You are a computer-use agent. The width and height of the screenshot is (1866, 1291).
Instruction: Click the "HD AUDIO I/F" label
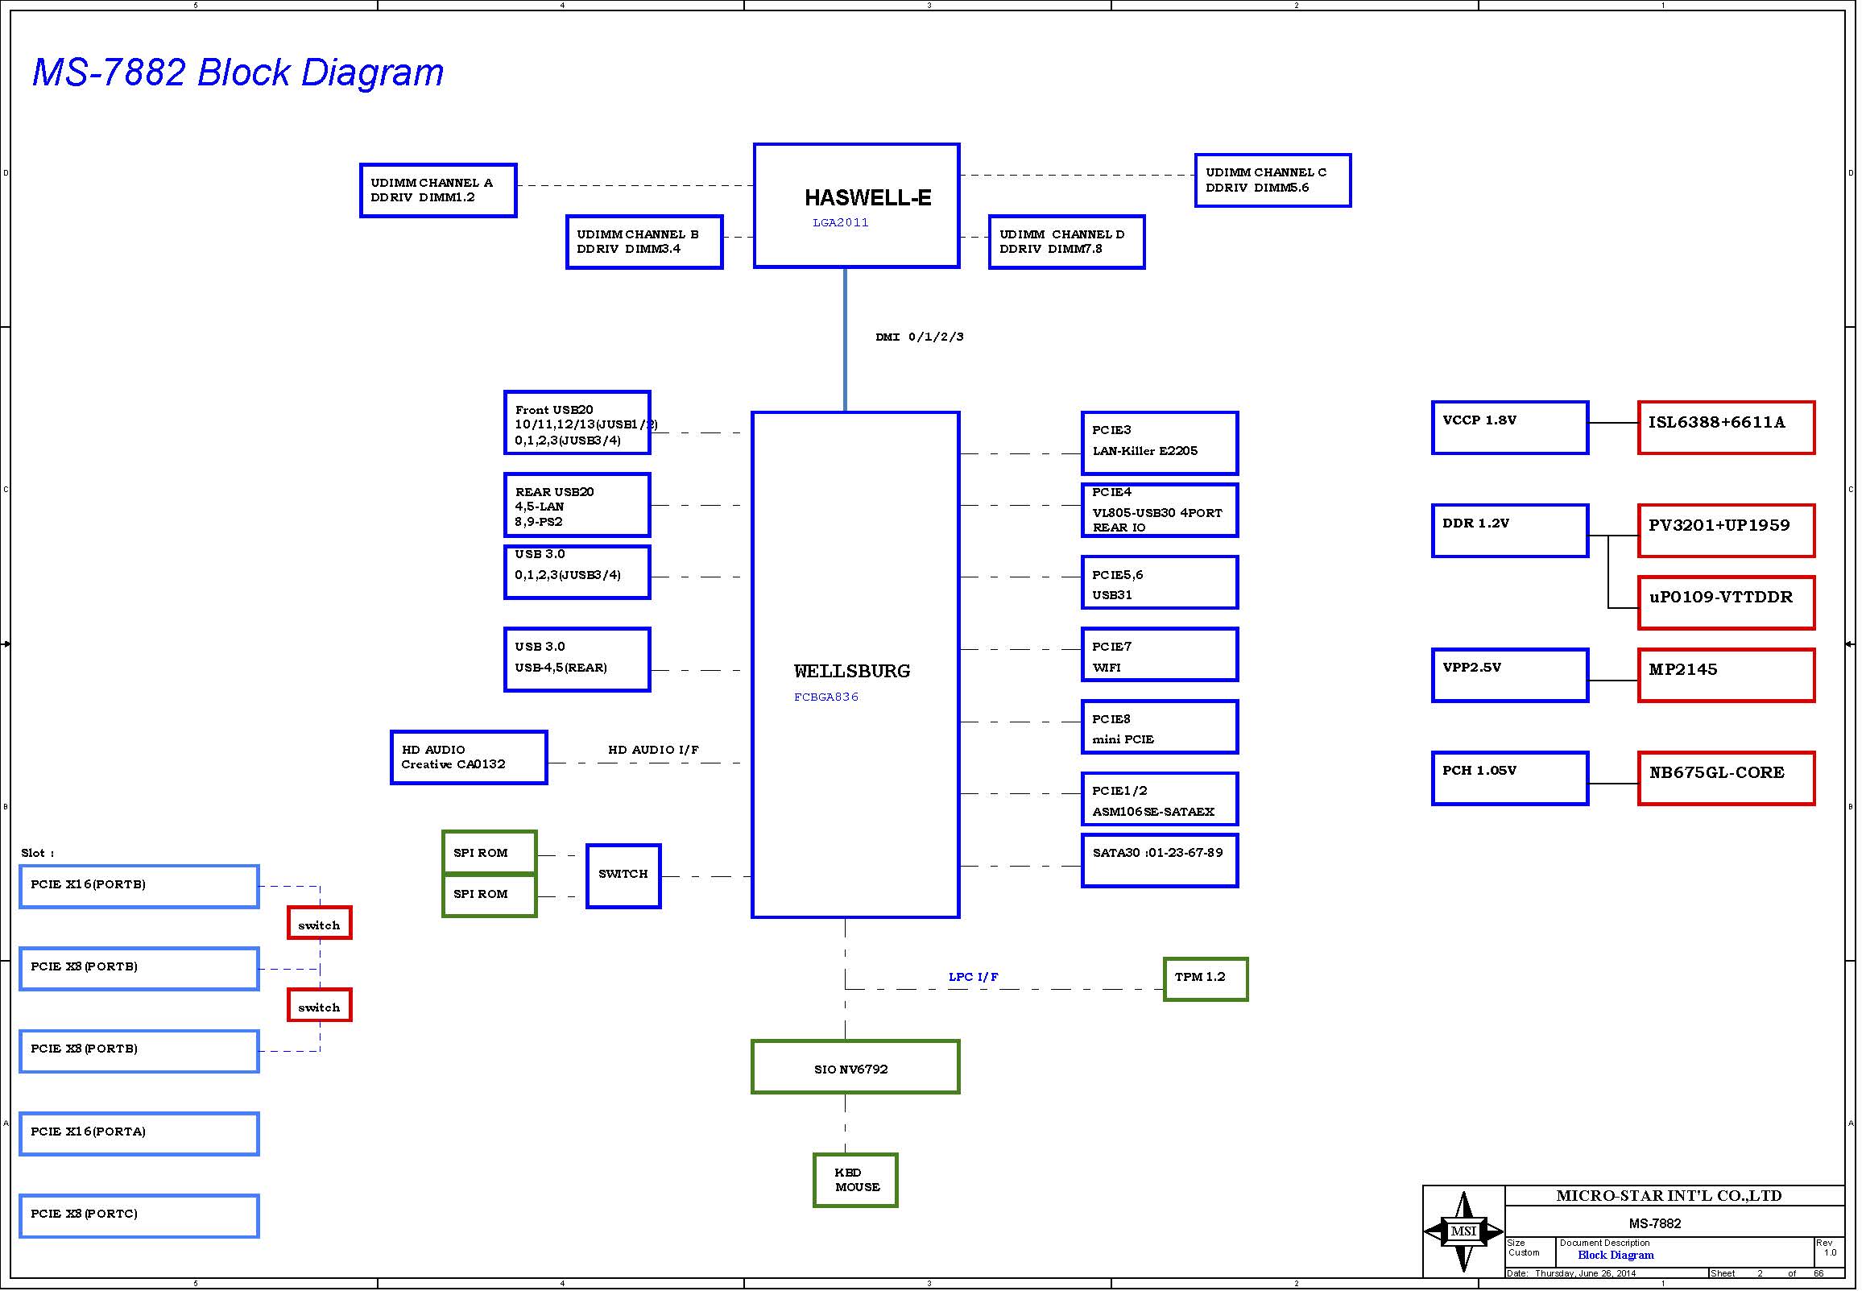[654, 750]
